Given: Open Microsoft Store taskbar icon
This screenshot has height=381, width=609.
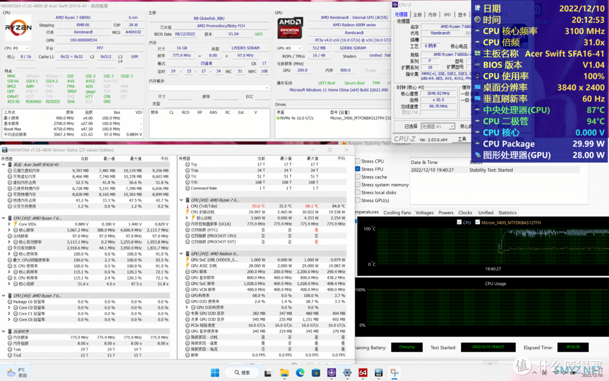Looking at the screenshot, I should pyautogui.click(x=316, y=373).
